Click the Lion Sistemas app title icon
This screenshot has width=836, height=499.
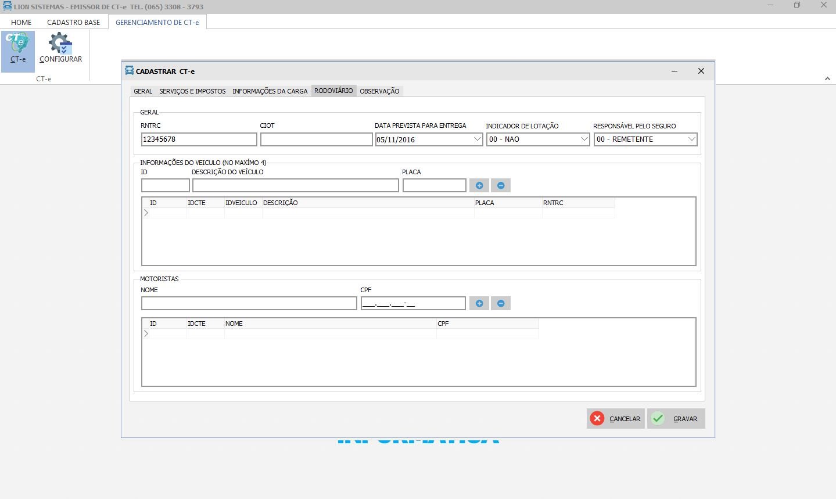(x=7, y=6)
